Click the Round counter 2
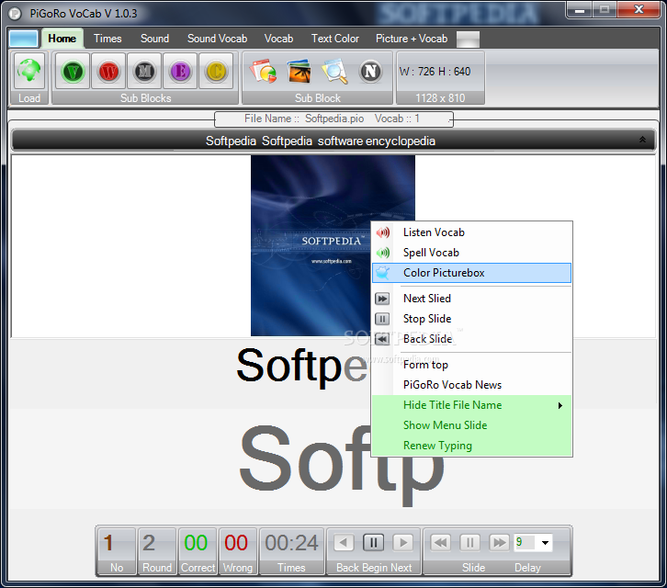Viewport: 667px width, 588px height. (x=149, y=543)
